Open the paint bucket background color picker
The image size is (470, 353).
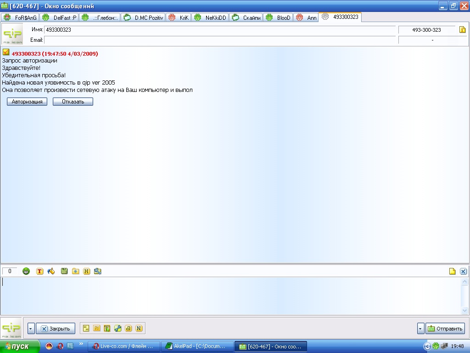pyautogui.click(x=51, y=271)
